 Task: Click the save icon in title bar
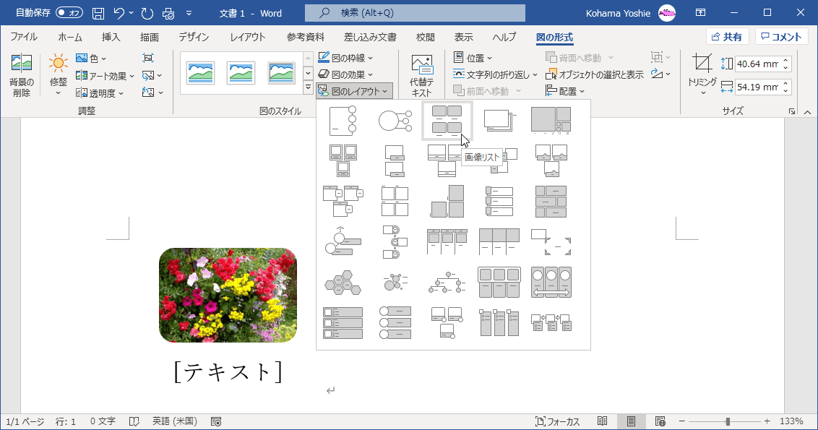tap(98, 14)
